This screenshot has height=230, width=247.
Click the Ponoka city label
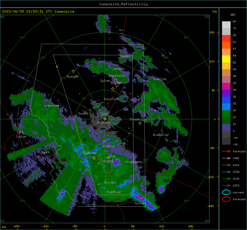tap(125, 56)
